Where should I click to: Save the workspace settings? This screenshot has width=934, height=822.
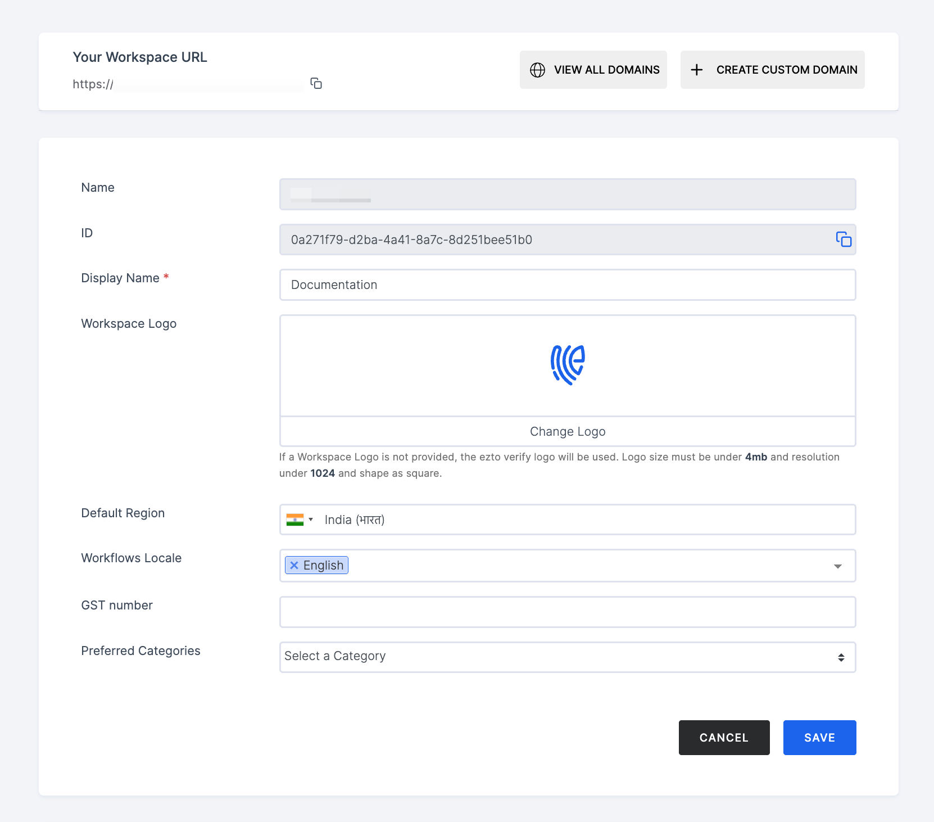click(x=820, y=738)
